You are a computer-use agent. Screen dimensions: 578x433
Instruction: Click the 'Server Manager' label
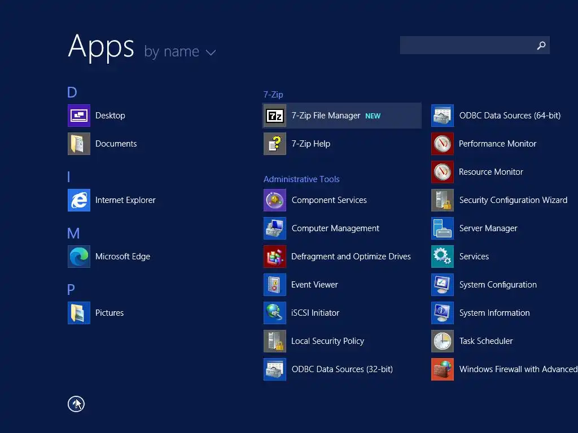[x=488, y=229]
